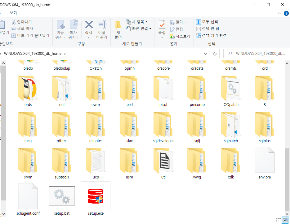Click Select all (모두 선택)
Image resolution: width=290 pixels, height=224 pixels.
[x=207, y=22]
